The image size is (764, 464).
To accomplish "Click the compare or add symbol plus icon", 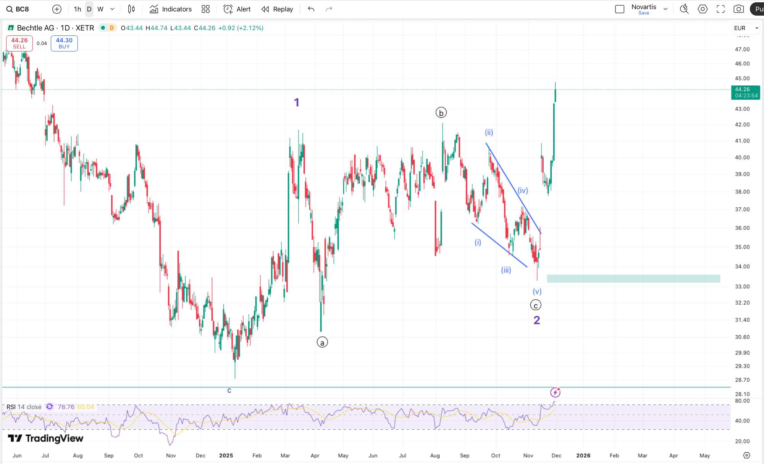I will [x=57, y=9].
